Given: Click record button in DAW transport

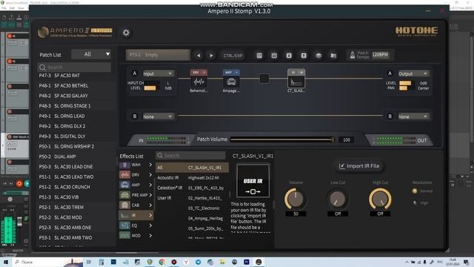Looking at the screenshot, I should coord(19,183).
